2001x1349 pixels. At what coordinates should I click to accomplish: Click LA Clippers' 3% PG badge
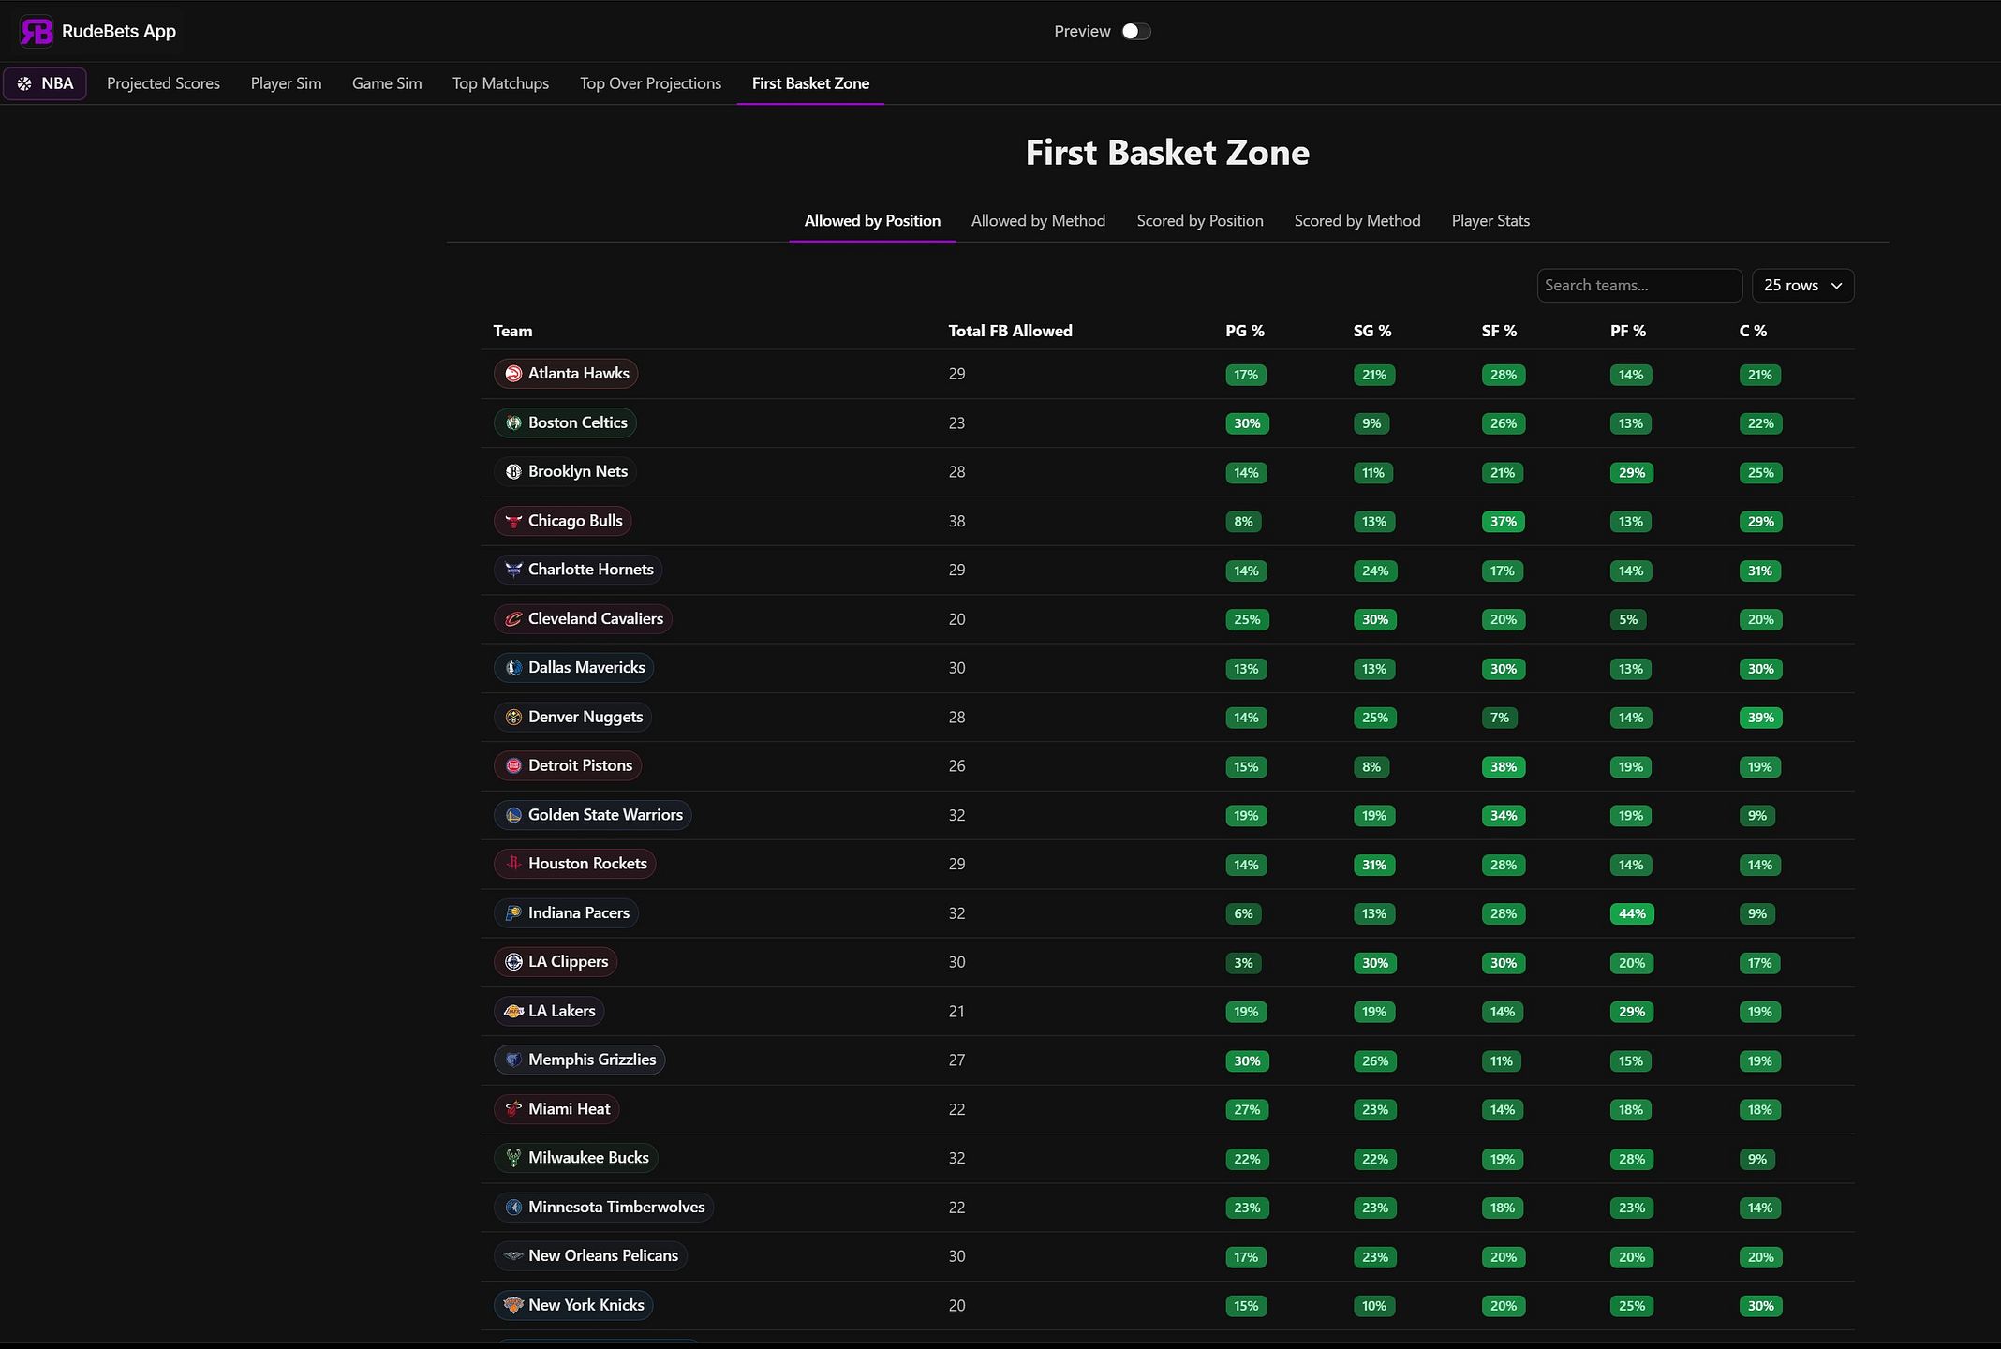pyautogui.click(x=1243, y=963)
